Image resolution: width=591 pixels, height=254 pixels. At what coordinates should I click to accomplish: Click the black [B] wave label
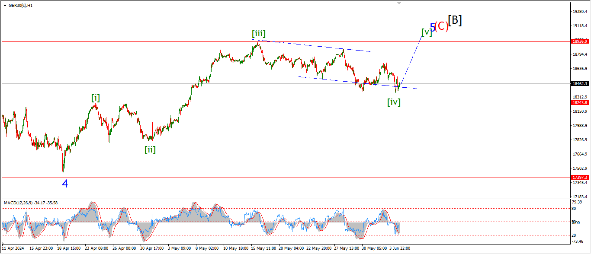tap(455, 20)
